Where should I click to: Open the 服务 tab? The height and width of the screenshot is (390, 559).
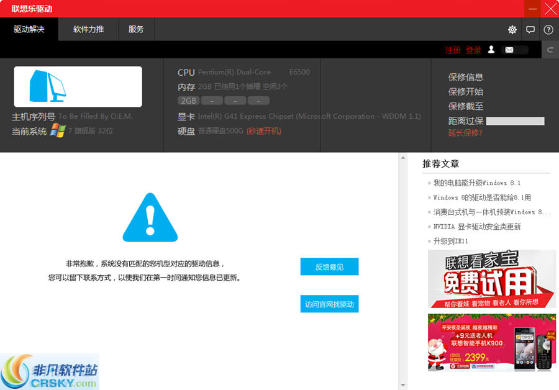tap(136, 29)
